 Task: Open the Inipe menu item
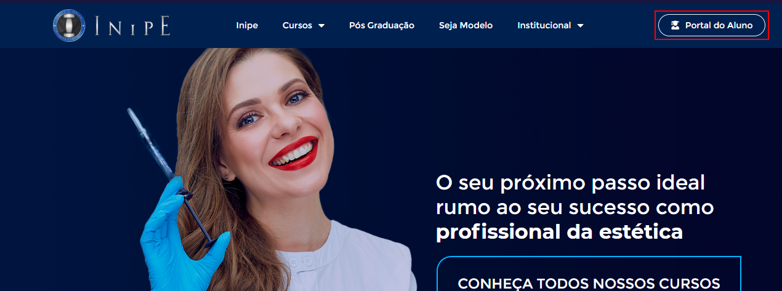coord(247,25)
